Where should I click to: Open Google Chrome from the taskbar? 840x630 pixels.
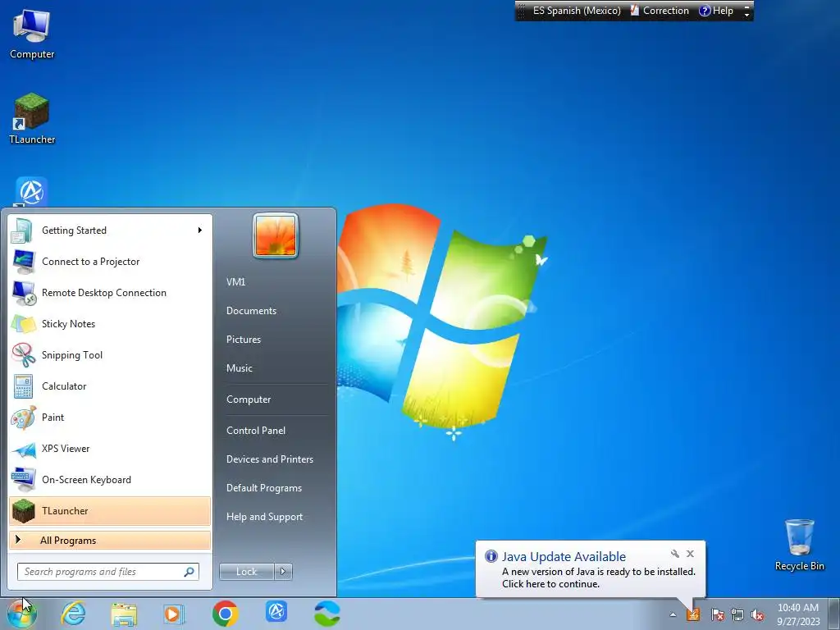click(226, 614)
